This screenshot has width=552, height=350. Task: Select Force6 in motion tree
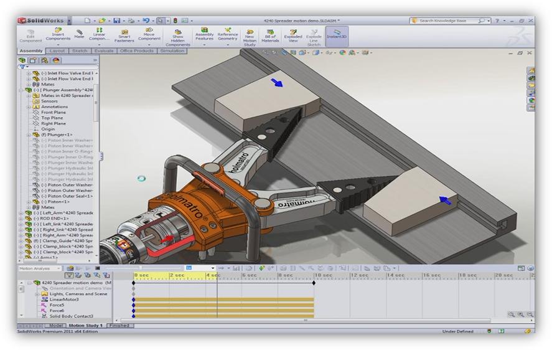pyautogui.click(x=57, y=311)
